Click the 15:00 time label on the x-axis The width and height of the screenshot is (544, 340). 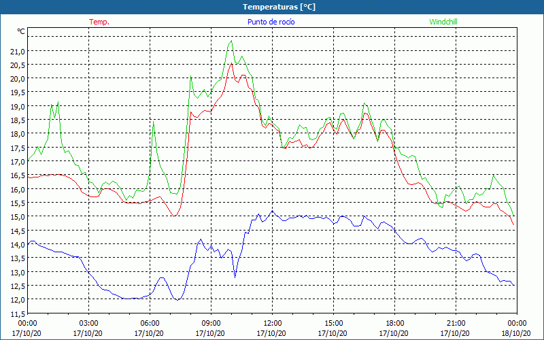[x=333, y=324]
